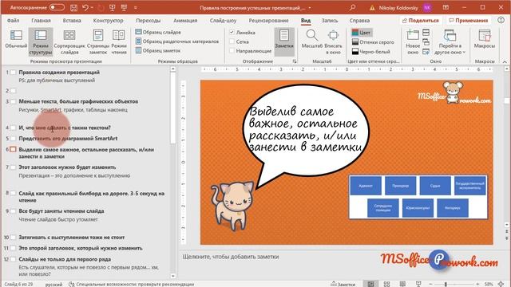Toggle the Автосохранение switch
The height and width of the screenshot is (287, 511).
pyautogui.click(x=57, y=7)
